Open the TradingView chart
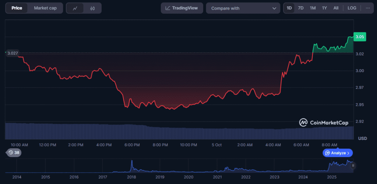Screen dimensions: 377x184 (x=182, y=8)
